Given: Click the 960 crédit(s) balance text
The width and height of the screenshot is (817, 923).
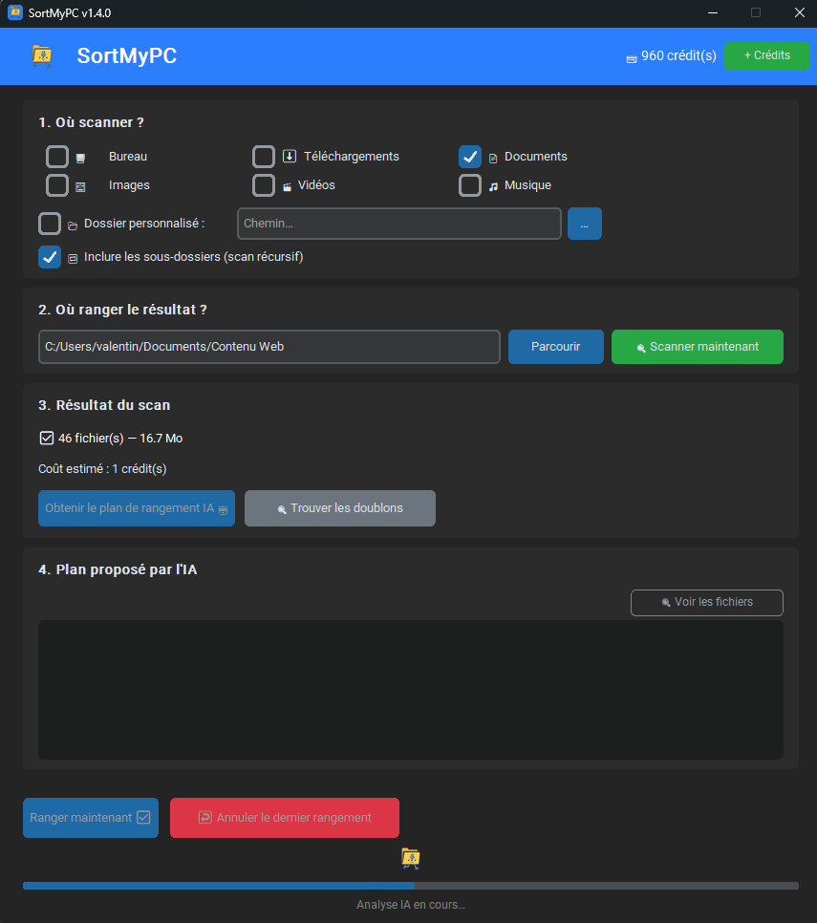Looking at the screenshot, I should click(x=678, y=56).
